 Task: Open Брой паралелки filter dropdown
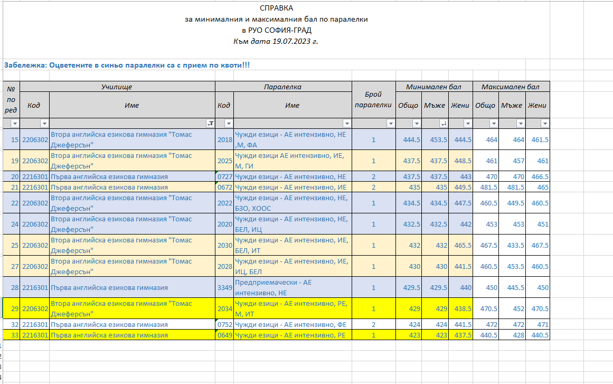pyautogui.click(x=390, y=124)
